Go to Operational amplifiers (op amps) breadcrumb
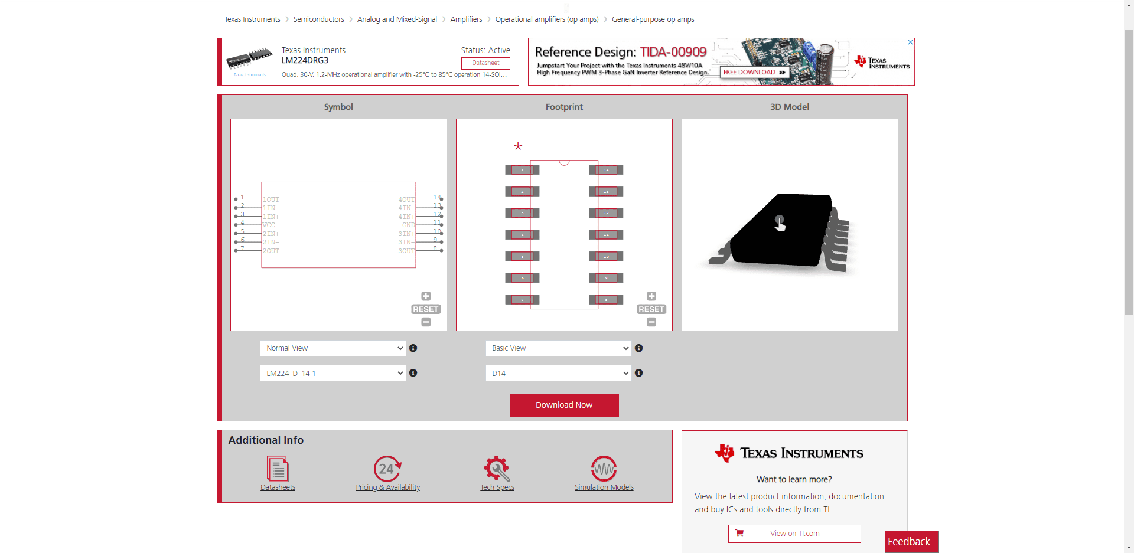 (x=547, y=19)
